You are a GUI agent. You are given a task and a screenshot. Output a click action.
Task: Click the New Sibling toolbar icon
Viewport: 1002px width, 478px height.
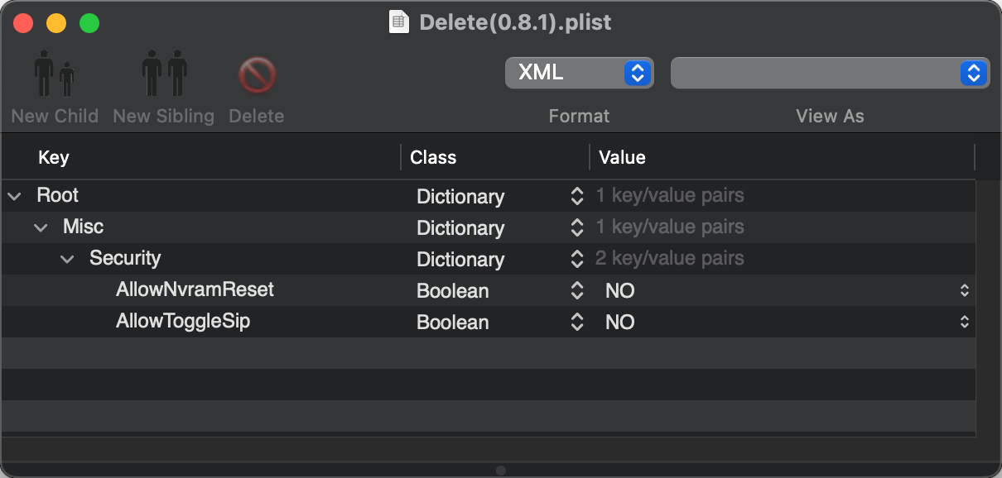click(164, 75)
